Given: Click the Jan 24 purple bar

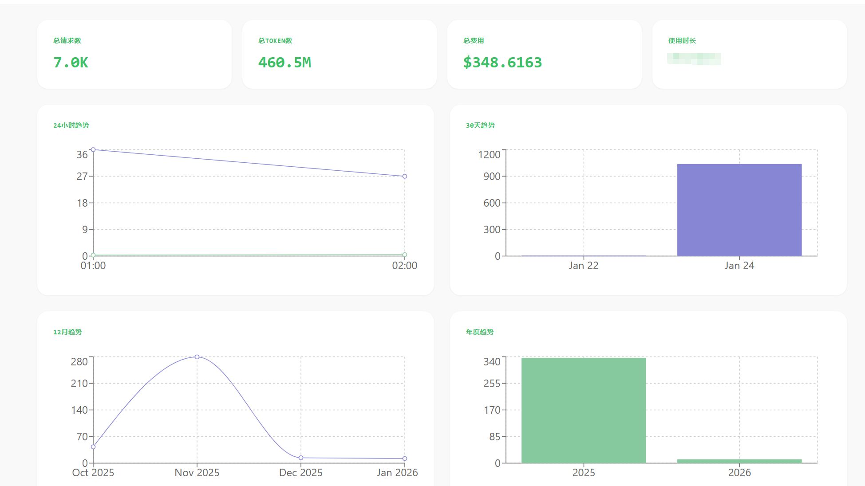Looking at the screenshot, I should pos(739,210).
